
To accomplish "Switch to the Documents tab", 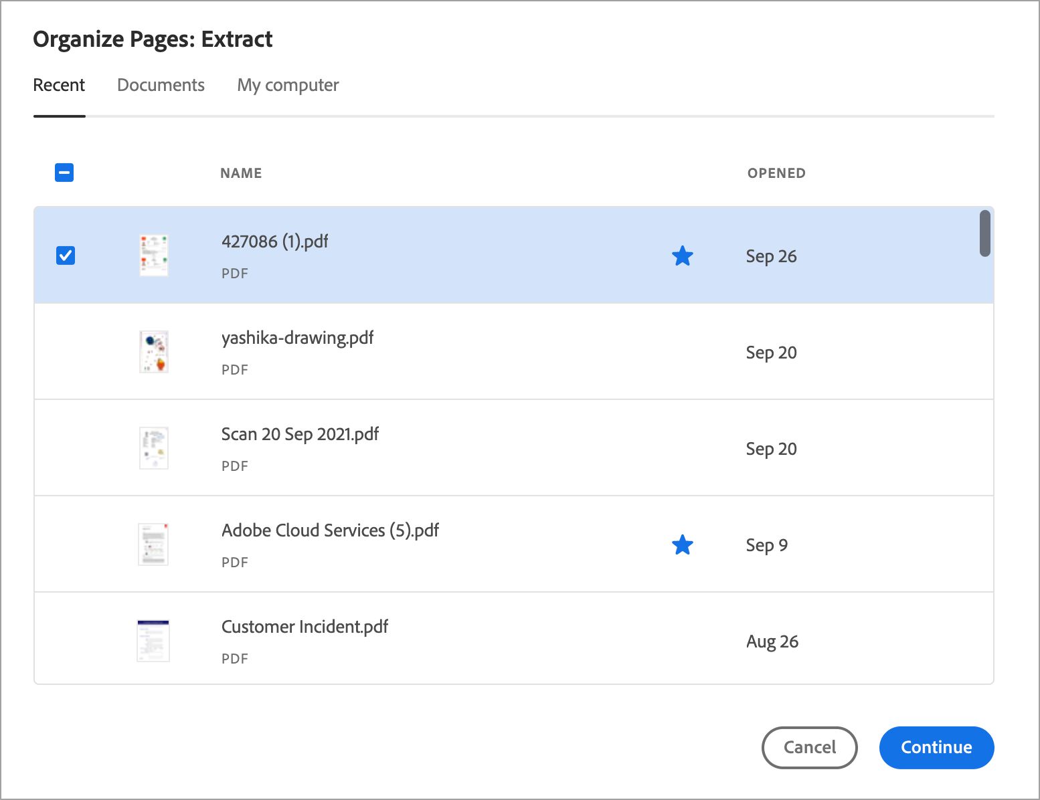I will (161, 86).
